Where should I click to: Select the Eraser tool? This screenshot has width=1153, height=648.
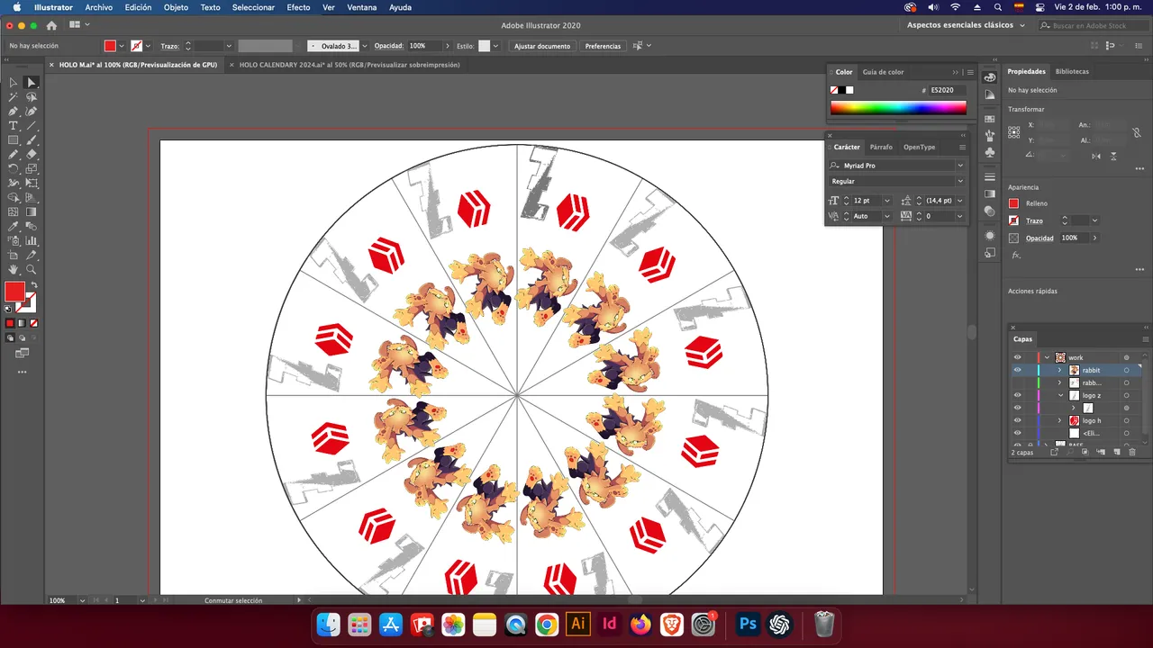(x=31, y=154)
